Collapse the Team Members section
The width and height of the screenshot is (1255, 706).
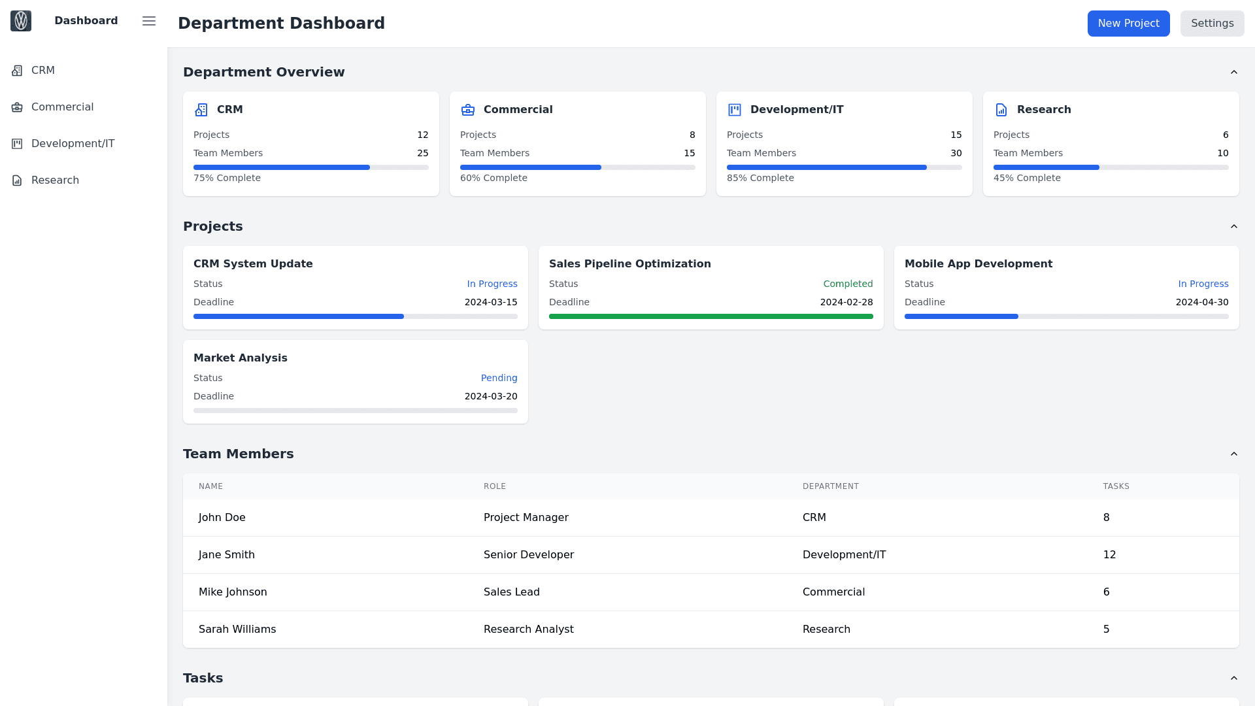1234,454
